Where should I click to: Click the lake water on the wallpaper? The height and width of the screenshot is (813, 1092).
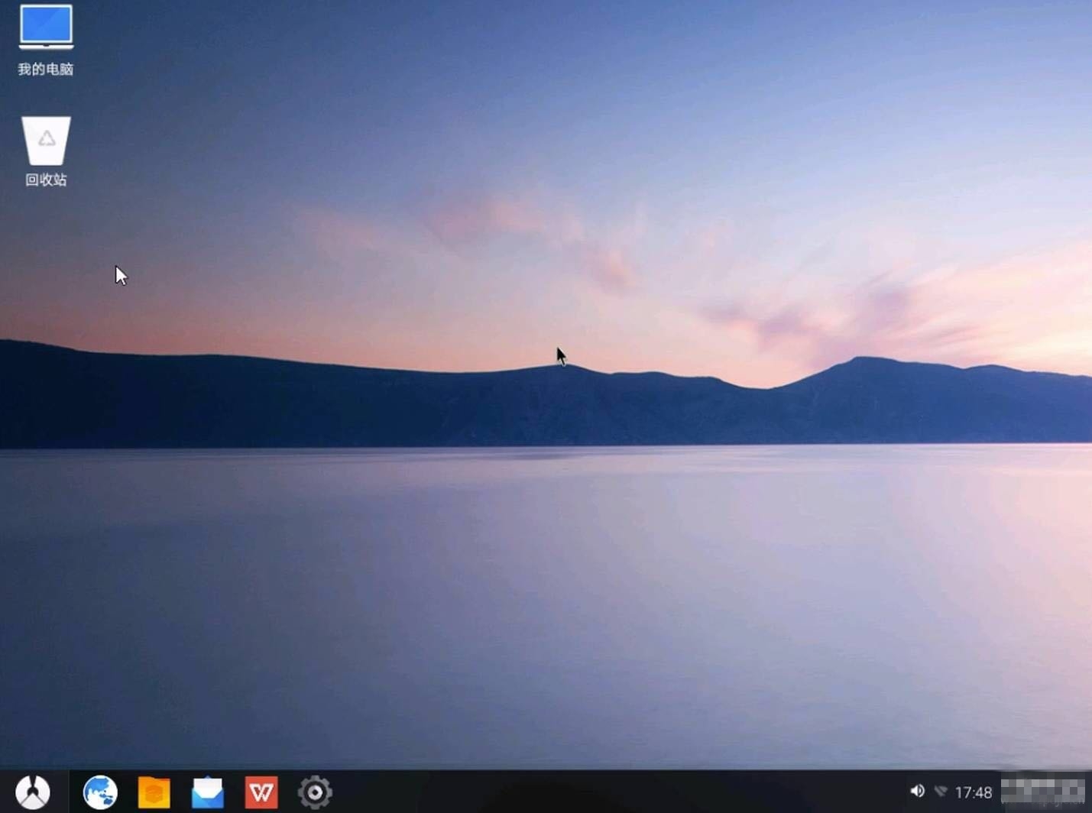pyautogui.click(x=535, y=611)
